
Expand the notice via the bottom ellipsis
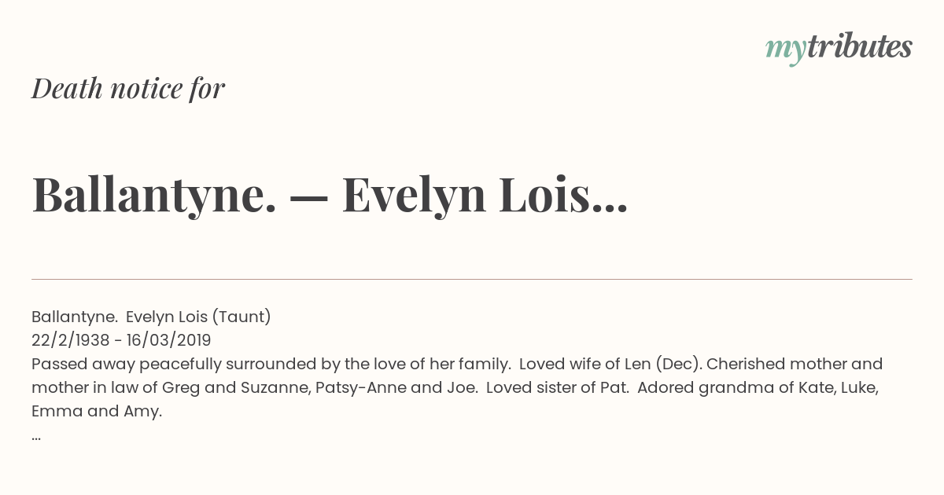coord(36,435)
